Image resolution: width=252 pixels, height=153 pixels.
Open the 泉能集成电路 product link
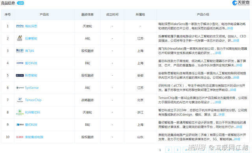coord(34,137)
